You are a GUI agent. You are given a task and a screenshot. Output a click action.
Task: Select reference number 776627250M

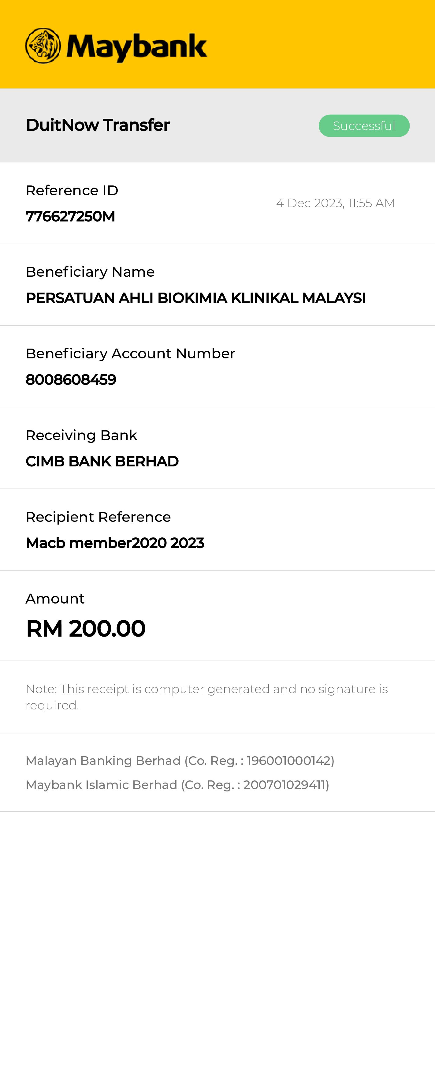pos(71,216)
